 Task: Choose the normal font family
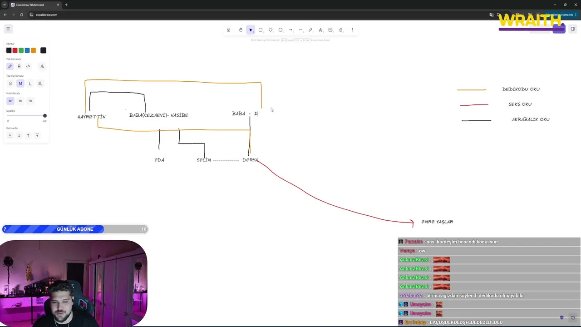coord(19,66)
